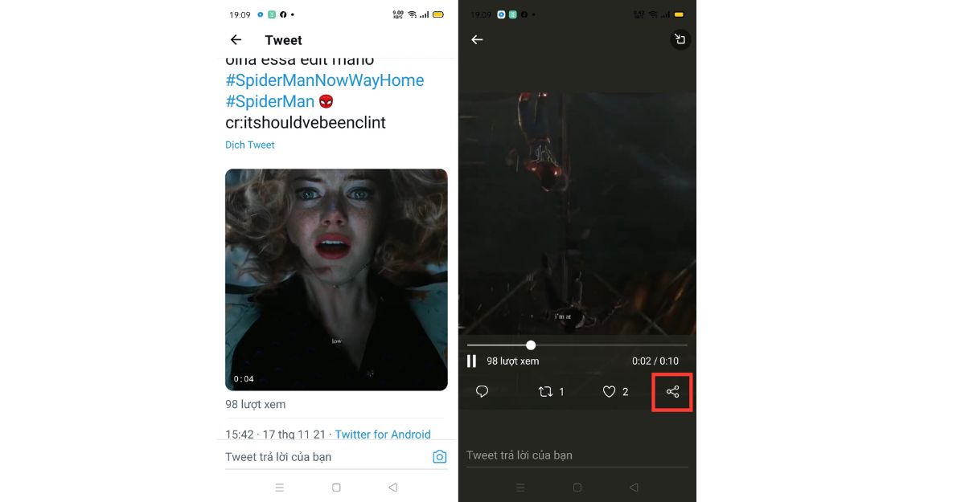Tap the Facebook notification icon in left status bar
This screenshot has height=502, width=965.
coord(282,14)
